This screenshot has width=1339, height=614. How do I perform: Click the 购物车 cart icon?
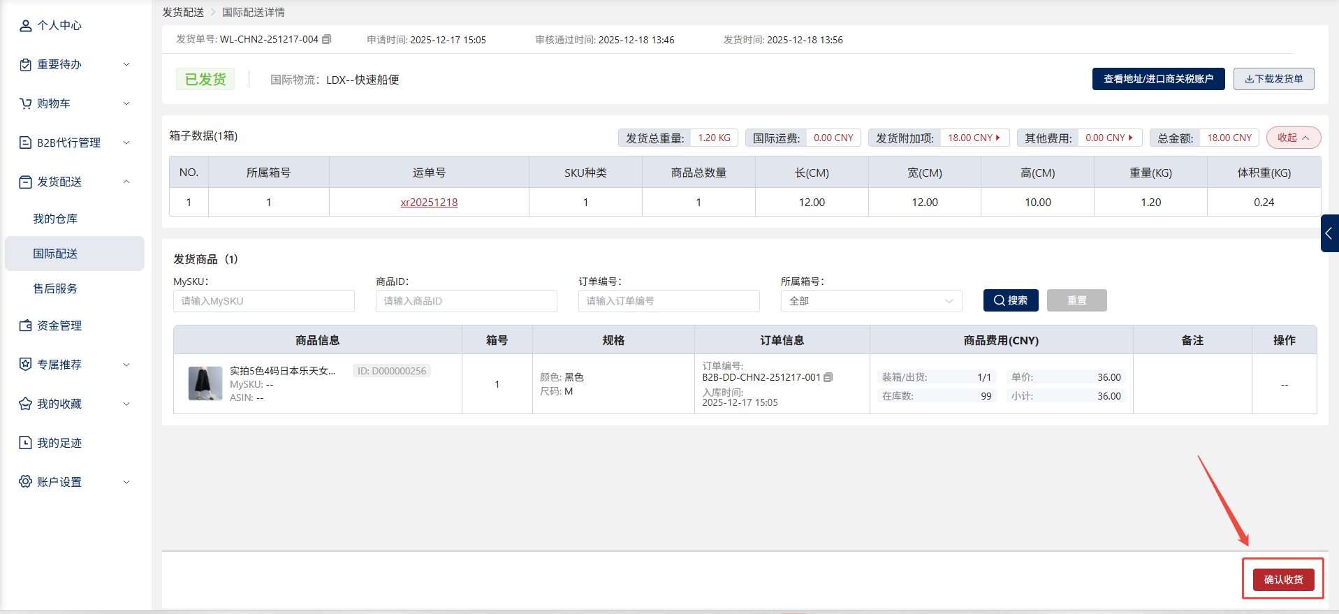point(26,104)
